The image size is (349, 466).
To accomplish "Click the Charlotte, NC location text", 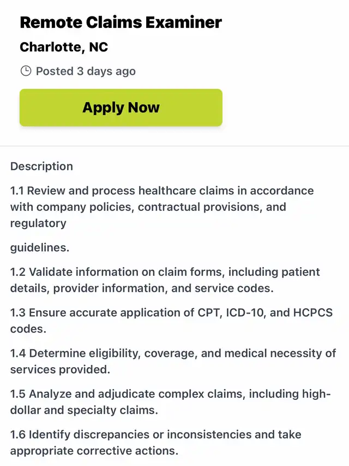I will click(x=64, y=47).
